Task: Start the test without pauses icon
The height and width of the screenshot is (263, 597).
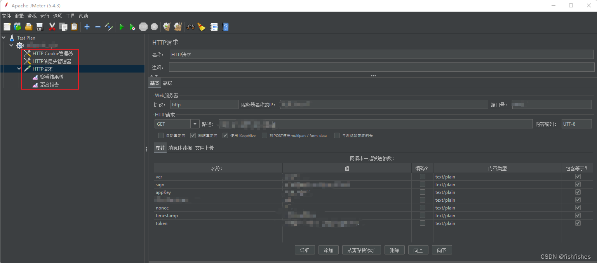Action: [x=132, y=27]
